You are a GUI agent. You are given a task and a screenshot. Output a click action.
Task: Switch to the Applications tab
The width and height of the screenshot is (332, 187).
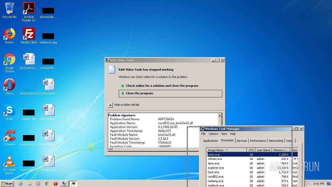(210, 141)
